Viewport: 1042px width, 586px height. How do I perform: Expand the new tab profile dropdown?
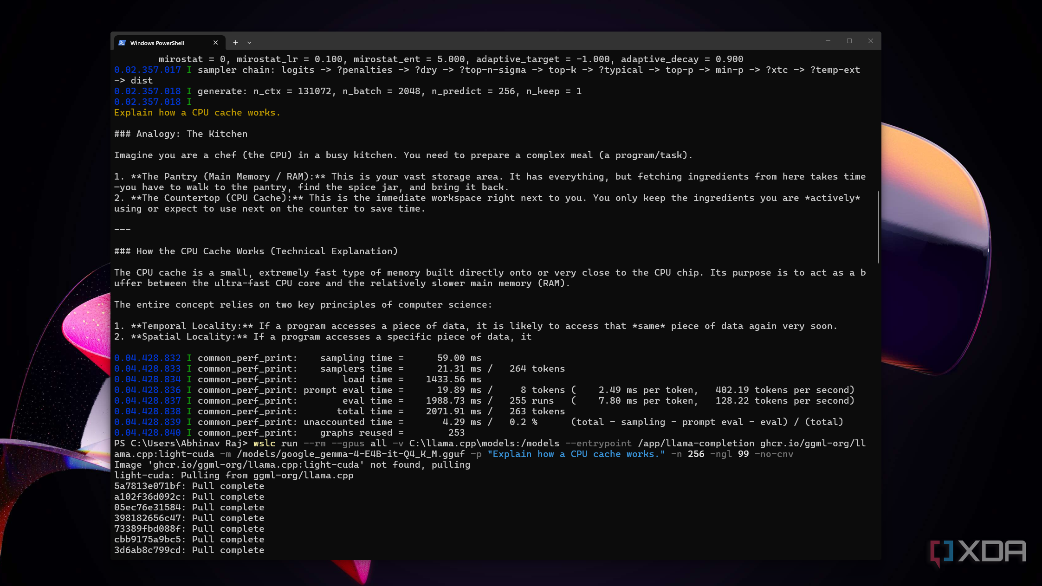pos(249,43)
